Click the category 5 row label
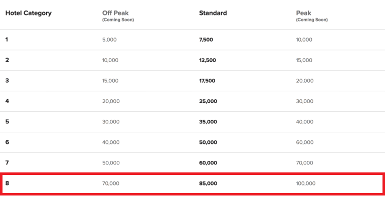Viewport: 385px width, 200px height. (7, 122)
